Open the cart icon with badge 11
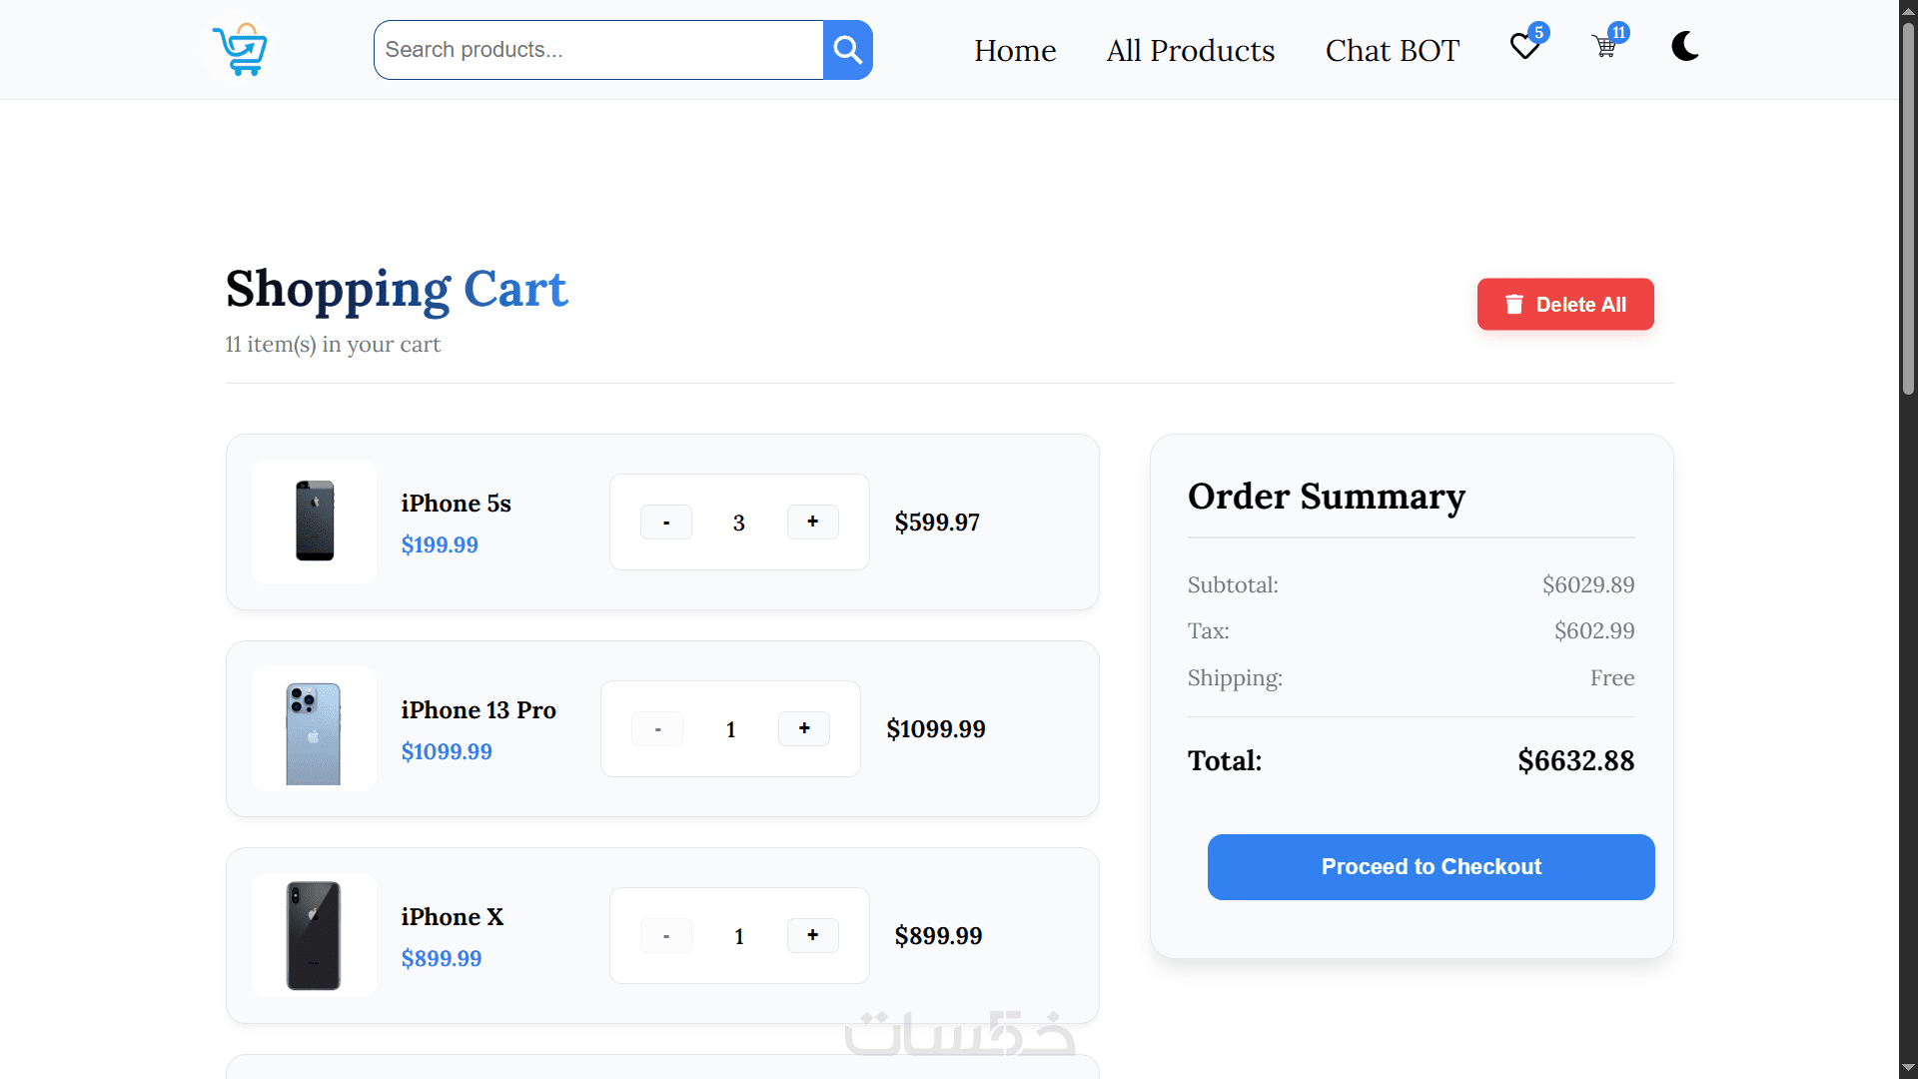 1605,46
